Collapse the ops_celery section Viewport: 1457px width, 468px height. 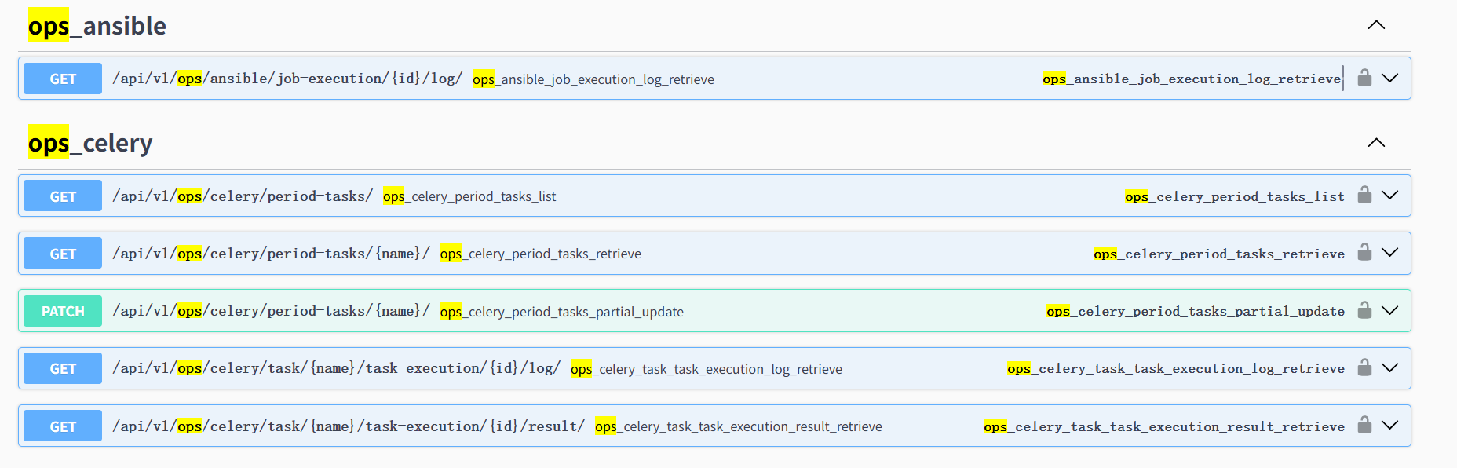1375,143
